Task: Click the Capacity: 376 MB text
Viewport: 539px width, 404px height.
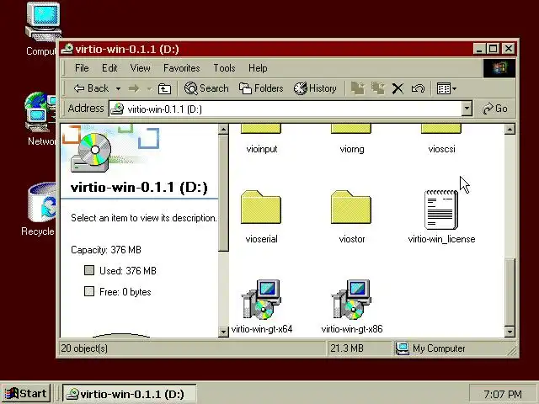Action: 106,250
